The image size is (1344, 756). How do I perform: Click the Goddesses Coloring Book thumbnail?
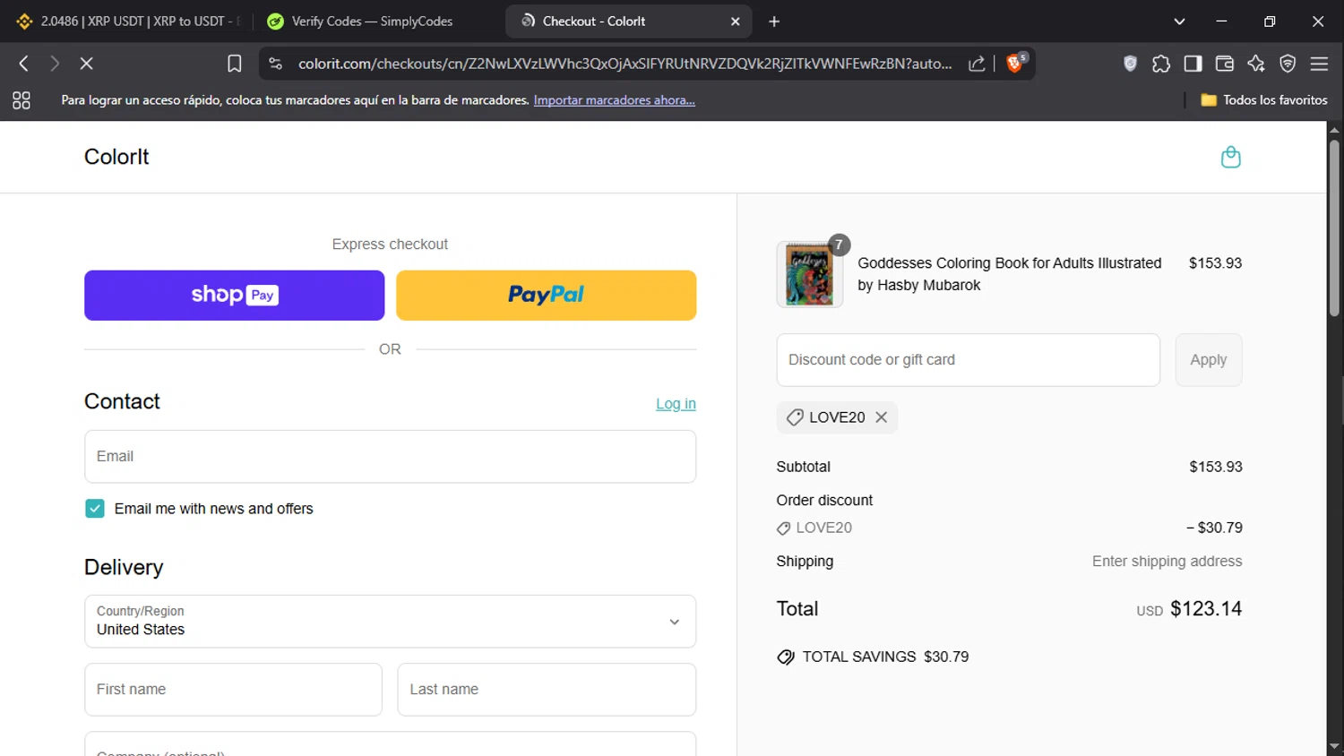point(809,275)
